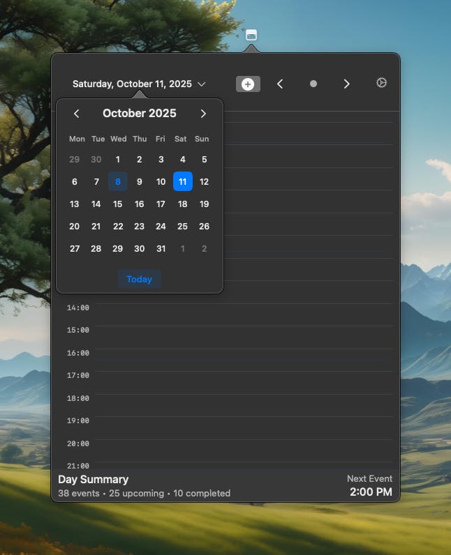This screenshot has width=451, height=555.
Task: Go to next day with header arrow
Action: [346, 84]
